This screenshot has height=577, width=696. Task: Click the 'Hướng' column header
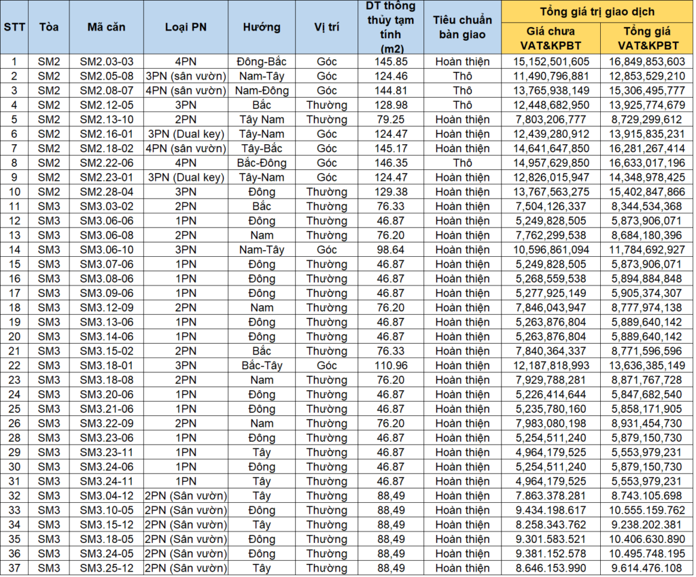click(x=262, y=27)
